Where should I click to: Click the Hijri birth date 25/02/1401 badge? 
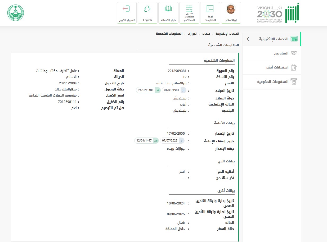pyautogui.click(x=148, y=90)
